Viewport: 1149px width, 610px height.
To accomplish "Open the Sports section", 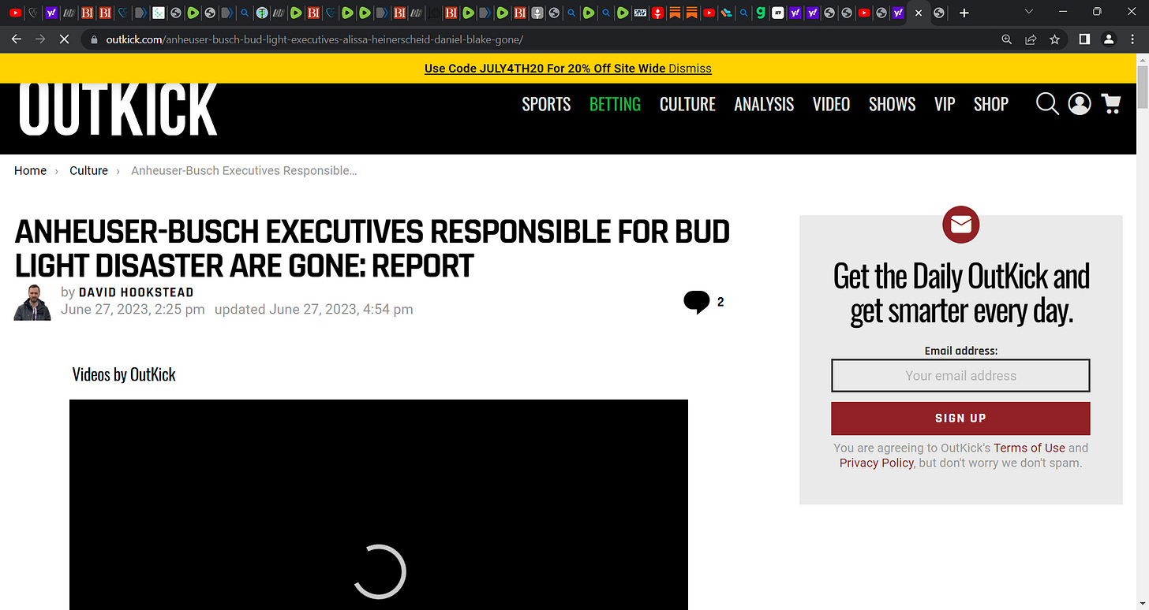I will pos(546,104).
